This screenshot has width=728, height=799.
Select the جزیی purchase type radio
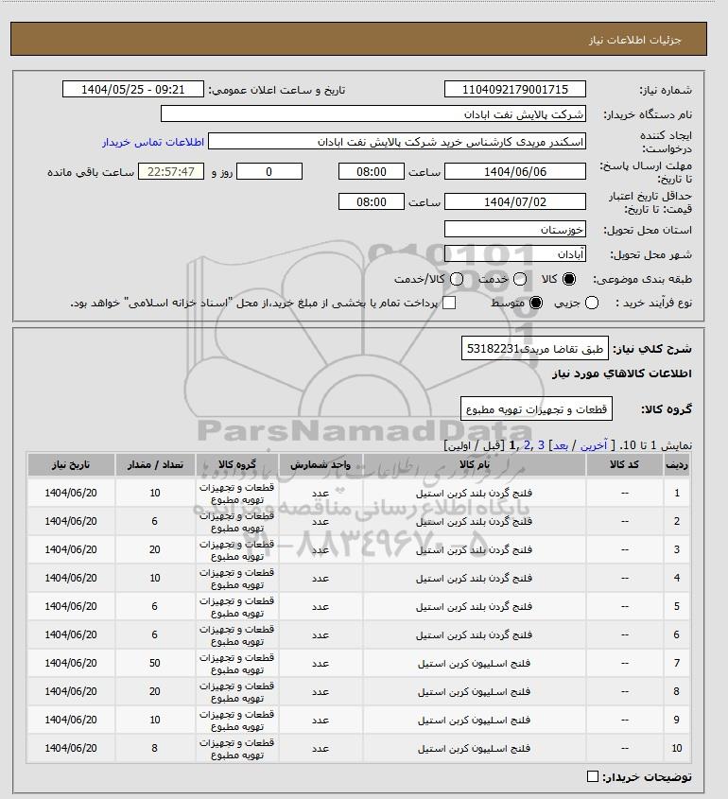point(592,304)
